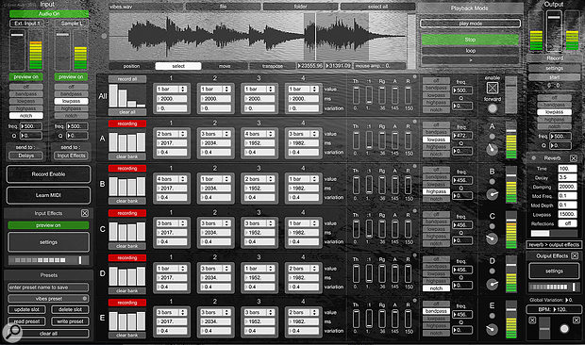Viewport: 585px width, 345px height.
Task: Switch to the 'move' waveform mode
Action: pyautogui.click(x=225, y=66)
